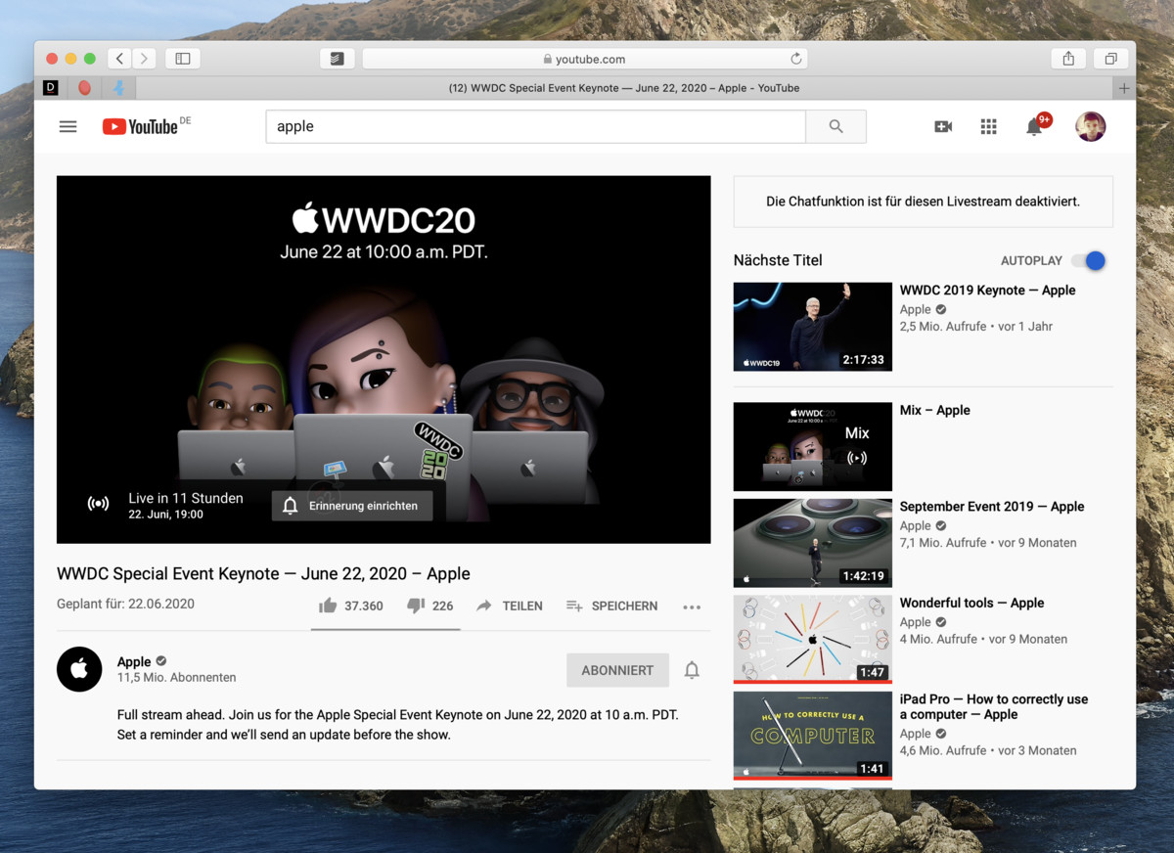Click the WWDC20 video player

(x=384, y=359)
